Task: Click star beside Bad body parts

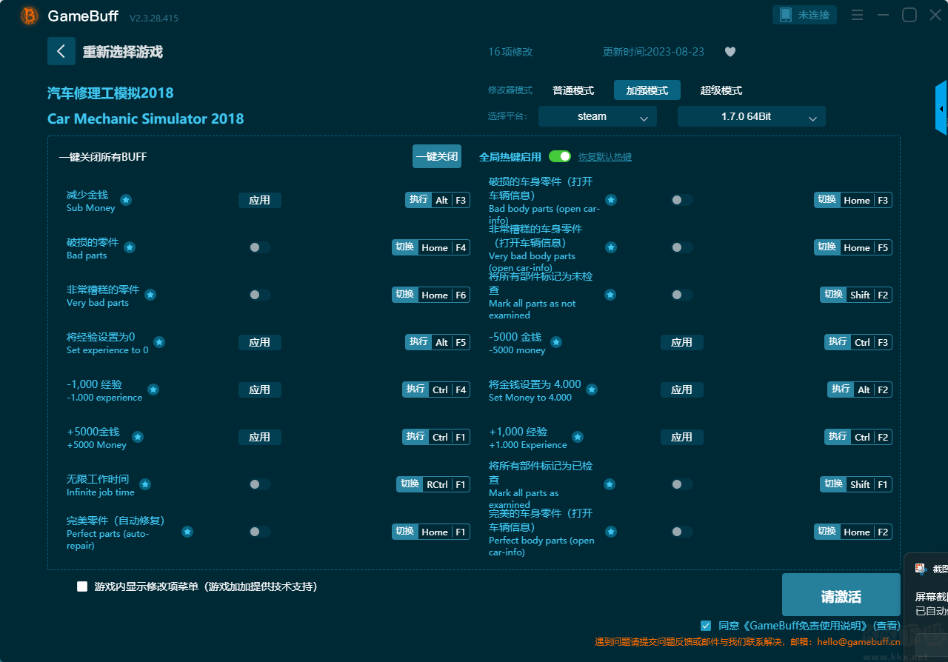Action: click(611, 200)
